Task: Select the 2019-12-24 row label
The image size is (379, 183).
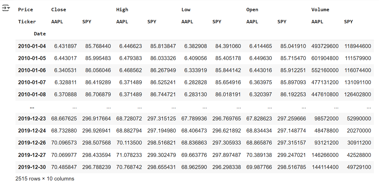Action: 32,131
